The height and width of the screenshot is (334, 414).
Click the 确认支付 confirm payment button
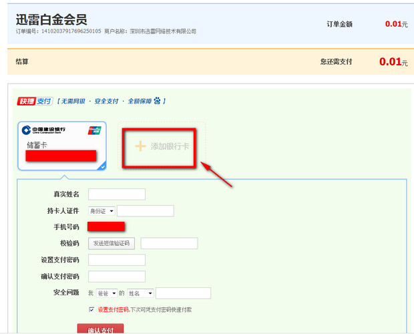click(100, 329)
